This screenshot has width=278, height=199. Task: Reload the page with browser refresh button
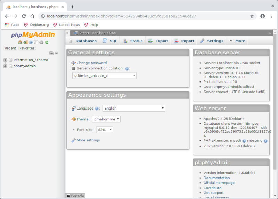pyautogui.click(x=24, y=16)
